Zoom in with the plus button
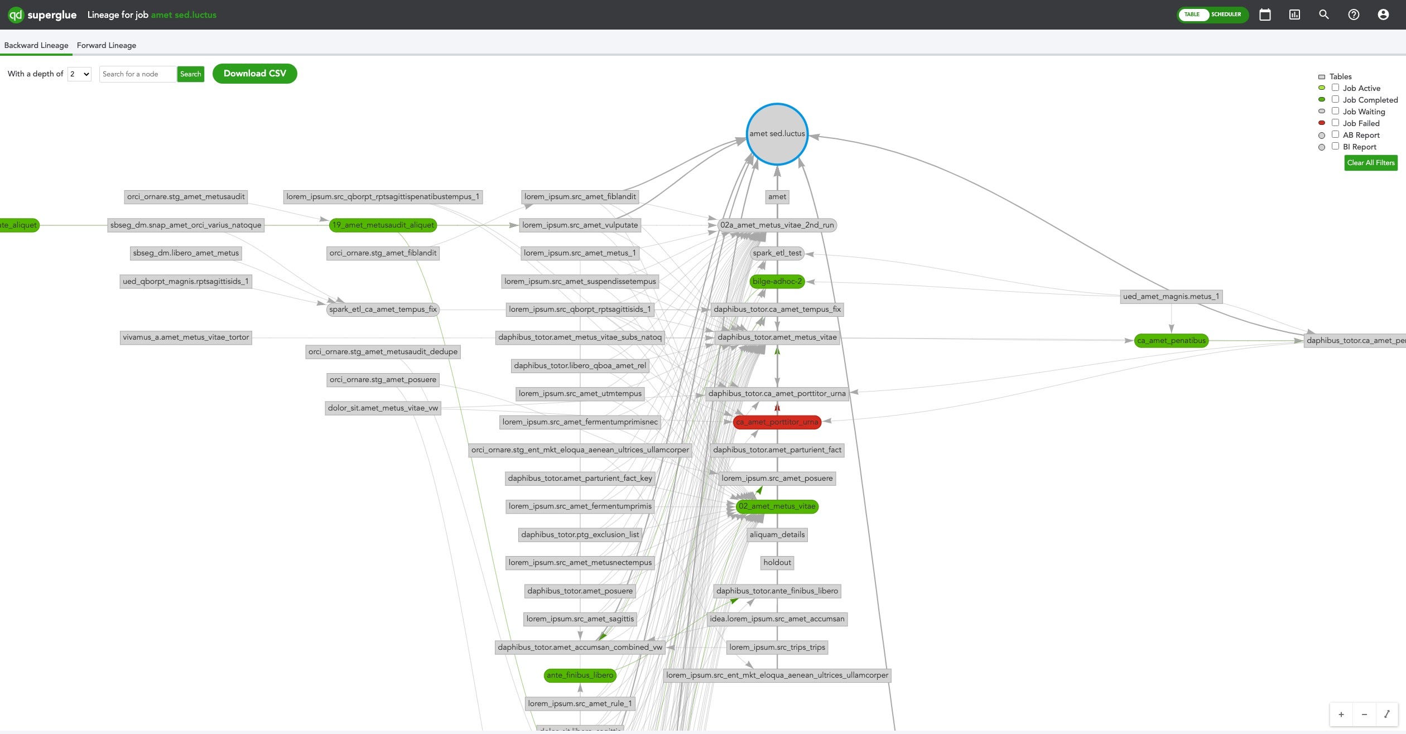1406x734 pixels. pyautogui.click(x=1341, y=714)
